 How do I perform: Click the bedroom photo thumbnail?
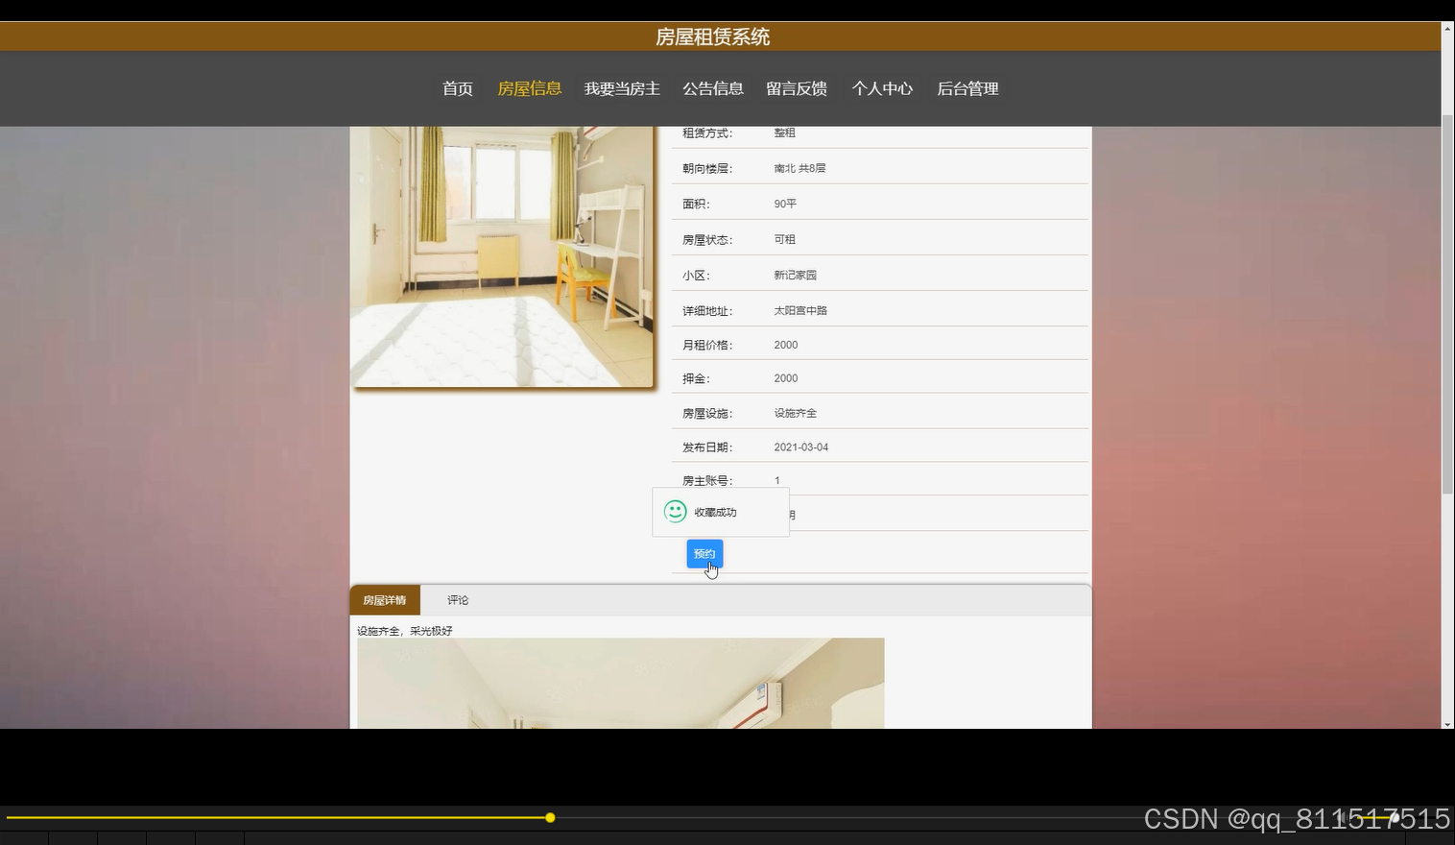503,254
